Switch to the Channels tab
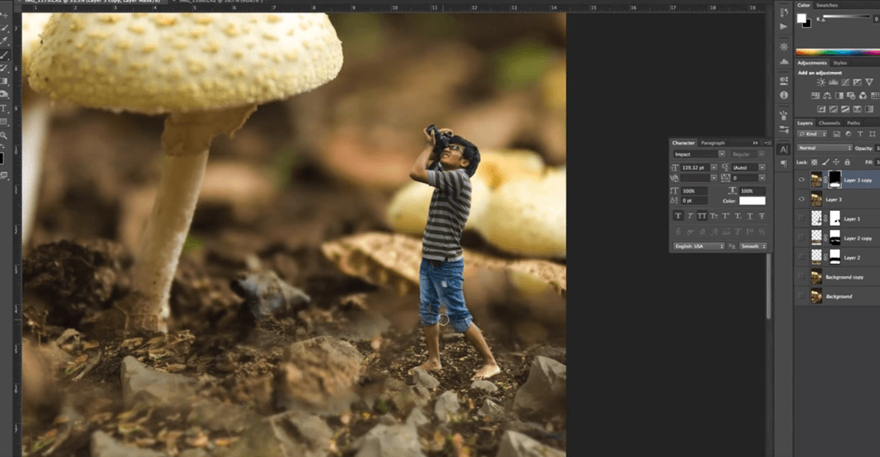Viewport: 880px width, 457px height. pos(829,123)
